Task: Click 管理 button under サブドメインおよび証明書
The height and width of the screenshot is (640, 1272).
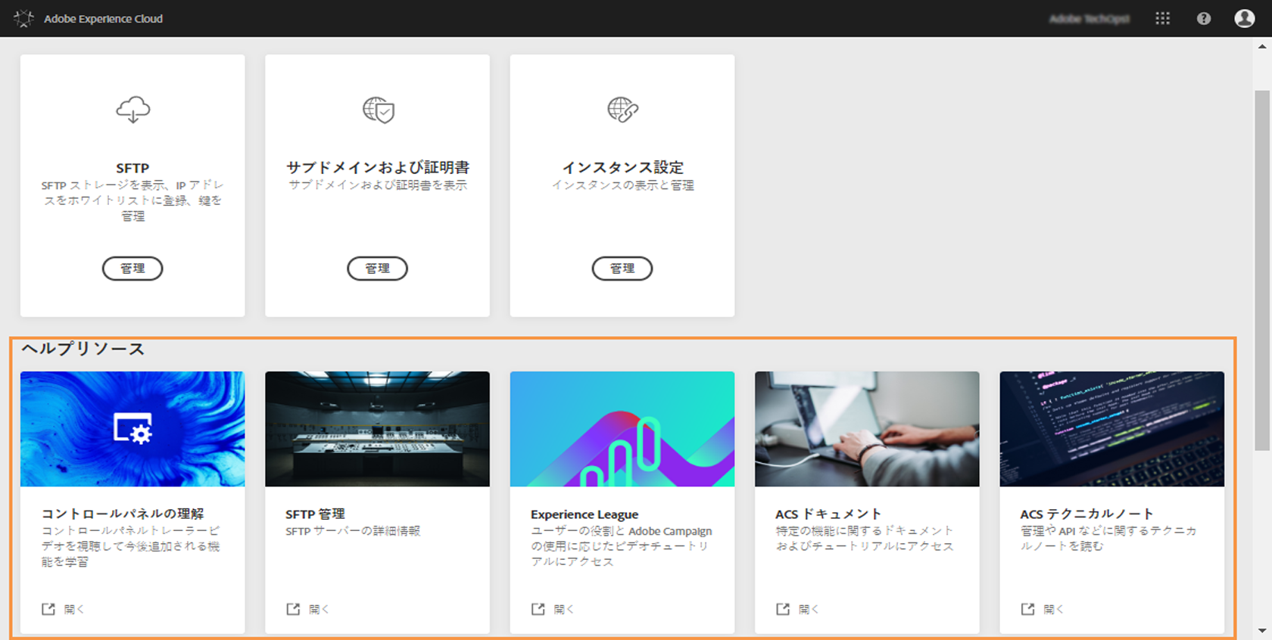Action: click(x=377, y=269)
